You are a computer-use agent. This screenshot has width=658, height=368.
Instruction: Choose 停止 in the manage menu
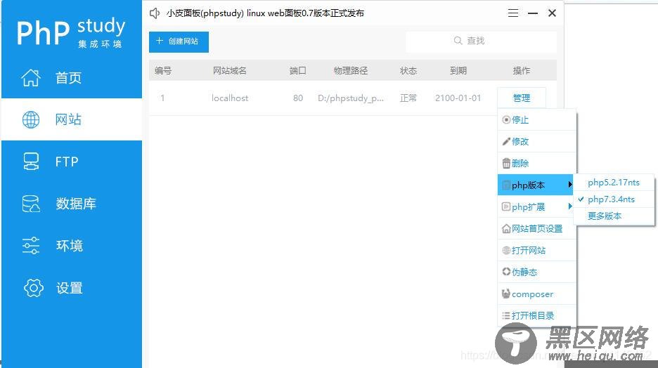tap(536, 120)
